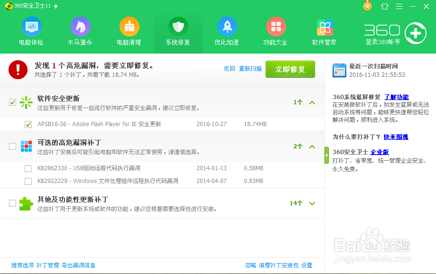Open the 优化加速 rocket icon
Image resolution: width=436 pixels, height=274 pixels.
click(x=227, y=27)
